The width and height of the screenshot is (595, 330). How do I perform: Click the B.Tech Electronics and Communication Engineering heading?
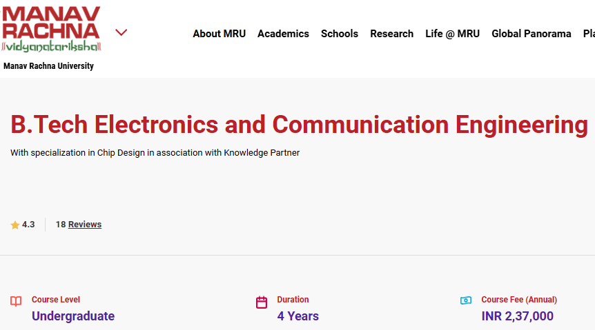[299, 125]
